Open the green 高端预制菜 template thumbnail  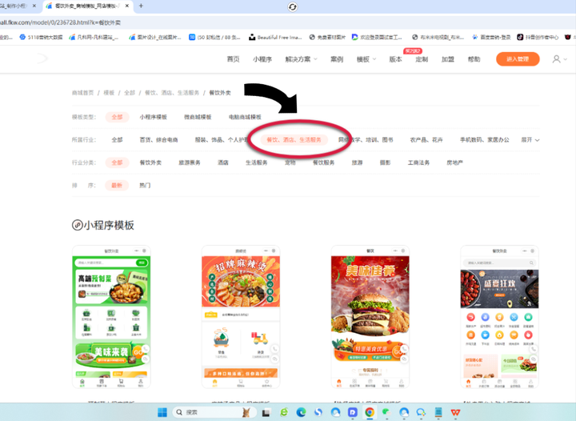(111, 317)
